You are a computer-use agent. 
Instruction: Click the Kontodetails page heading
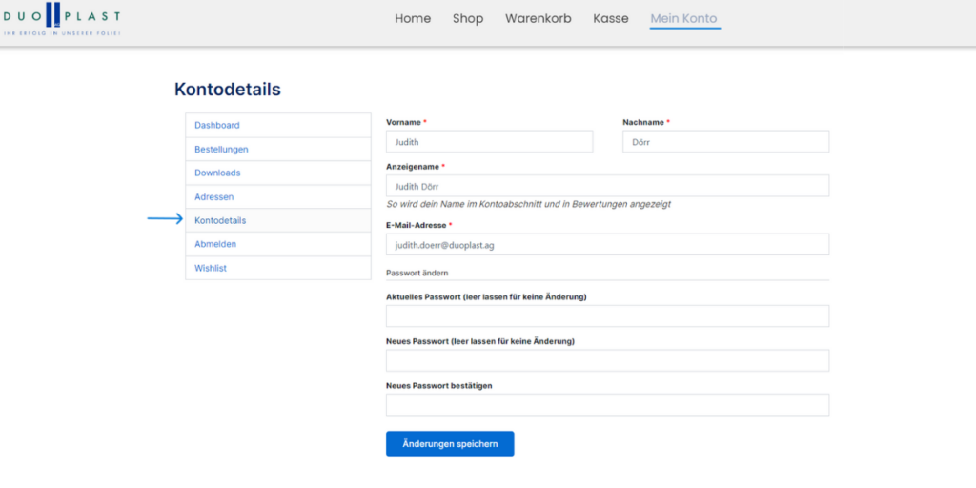[227, 89]
